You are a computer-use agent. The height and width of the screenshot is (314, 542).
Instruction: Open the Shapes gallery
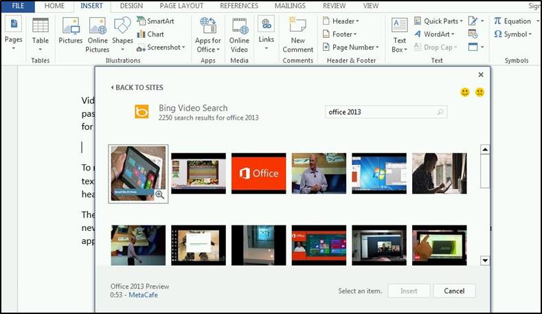(x=122, y=34)
